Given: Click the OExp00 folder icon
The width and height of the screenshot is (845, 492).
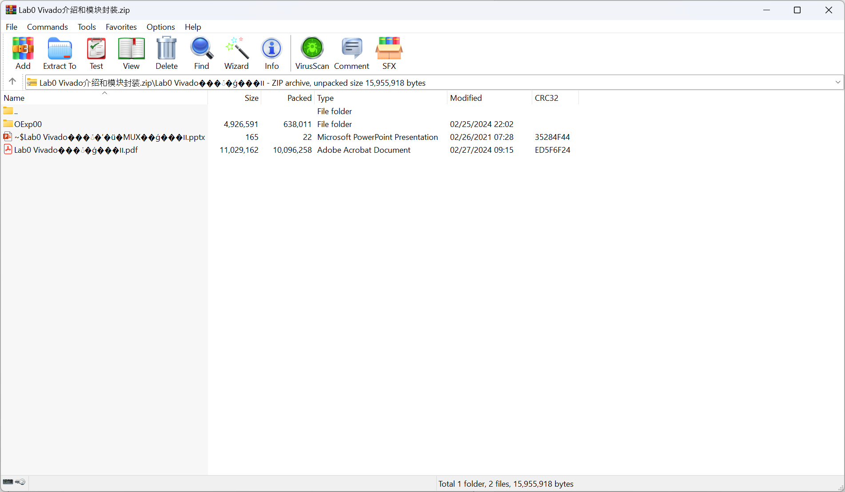Looking at the screenshot, I should [x=8, y=123].
